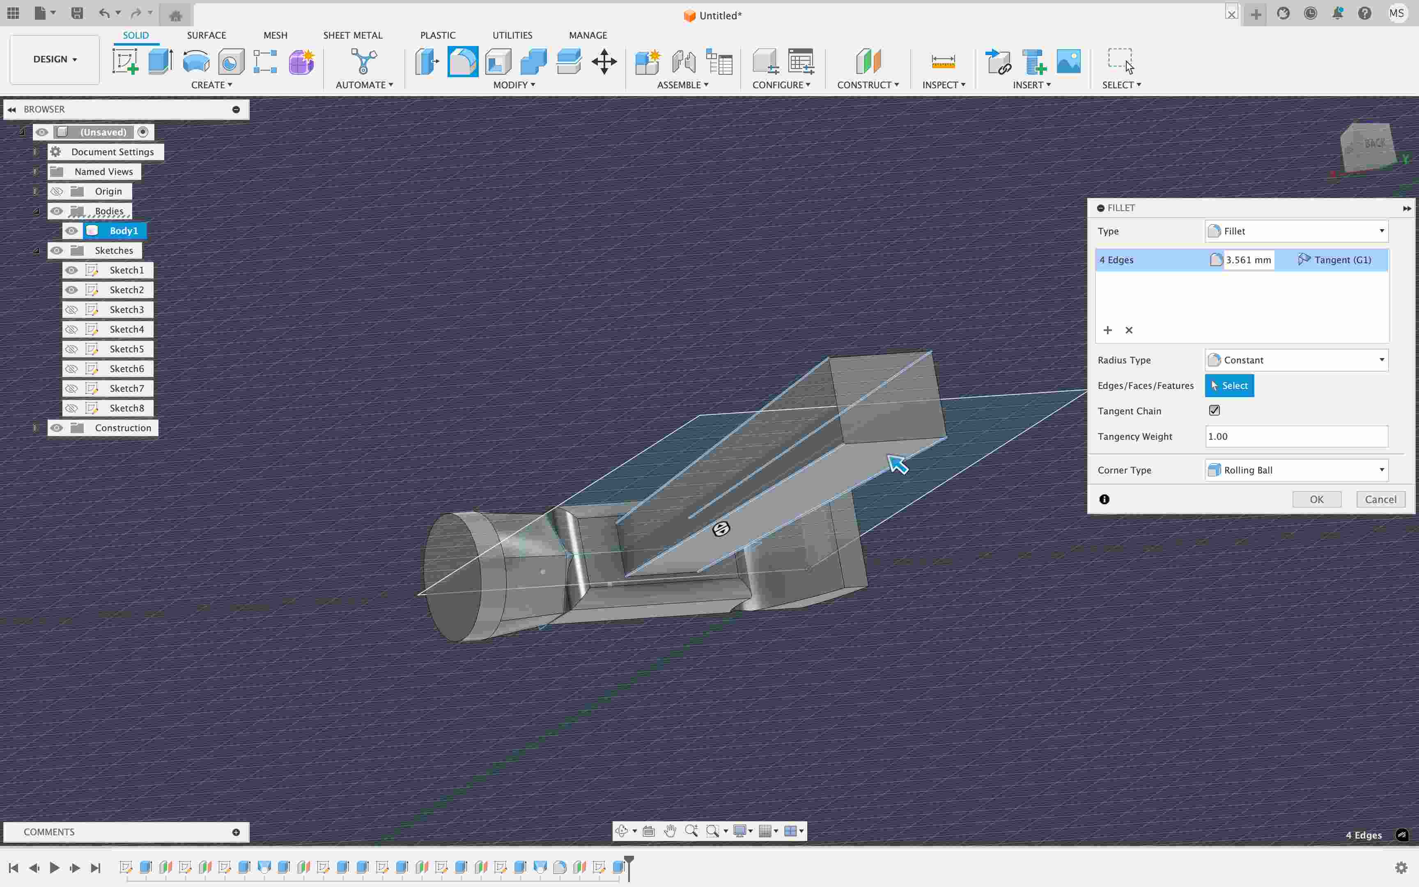Show the hidden Origin folder
The height and width of the screenshot is (887, 1419).
point(57,191)
